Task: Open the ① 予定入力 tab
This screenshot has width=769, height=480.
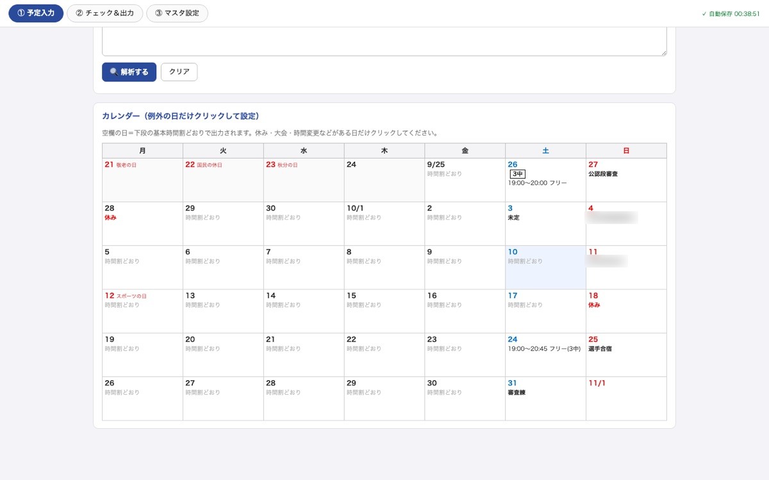Action: pyautogui.click(x=36, y=13)
